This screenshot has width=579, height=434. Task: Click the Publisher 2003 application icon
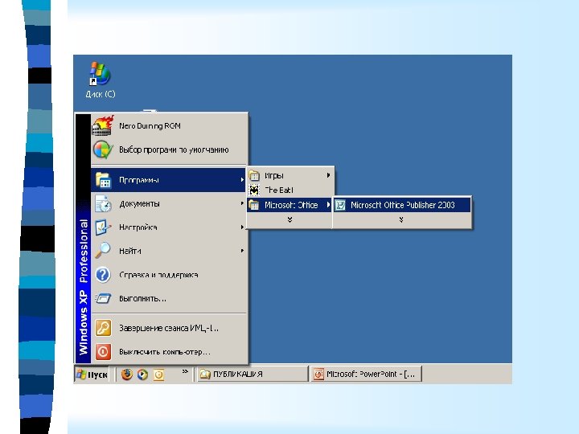click(x=340, y=205)
